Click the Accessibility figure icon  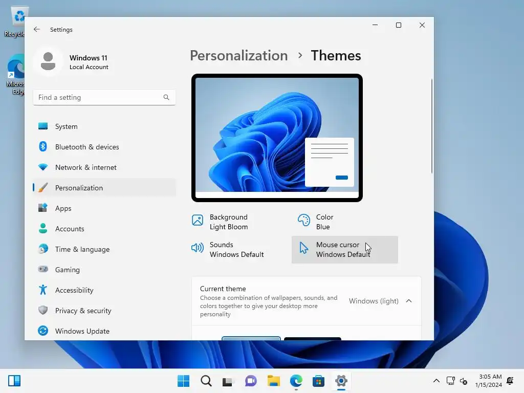point(43,290)
